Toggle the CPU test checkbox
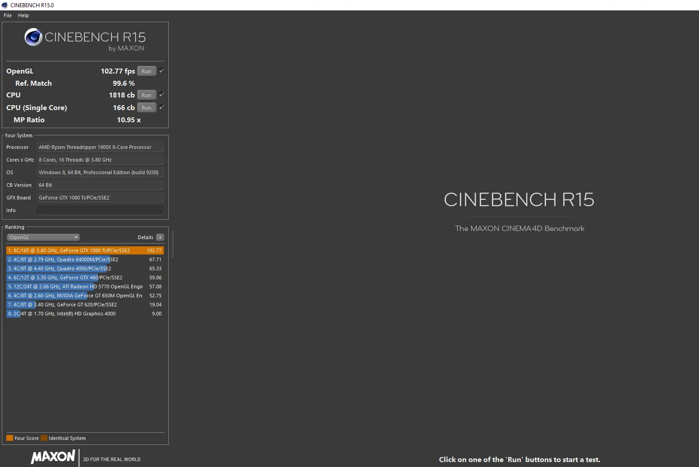Screen dimensions: 699x467 [x=162, y=95]
